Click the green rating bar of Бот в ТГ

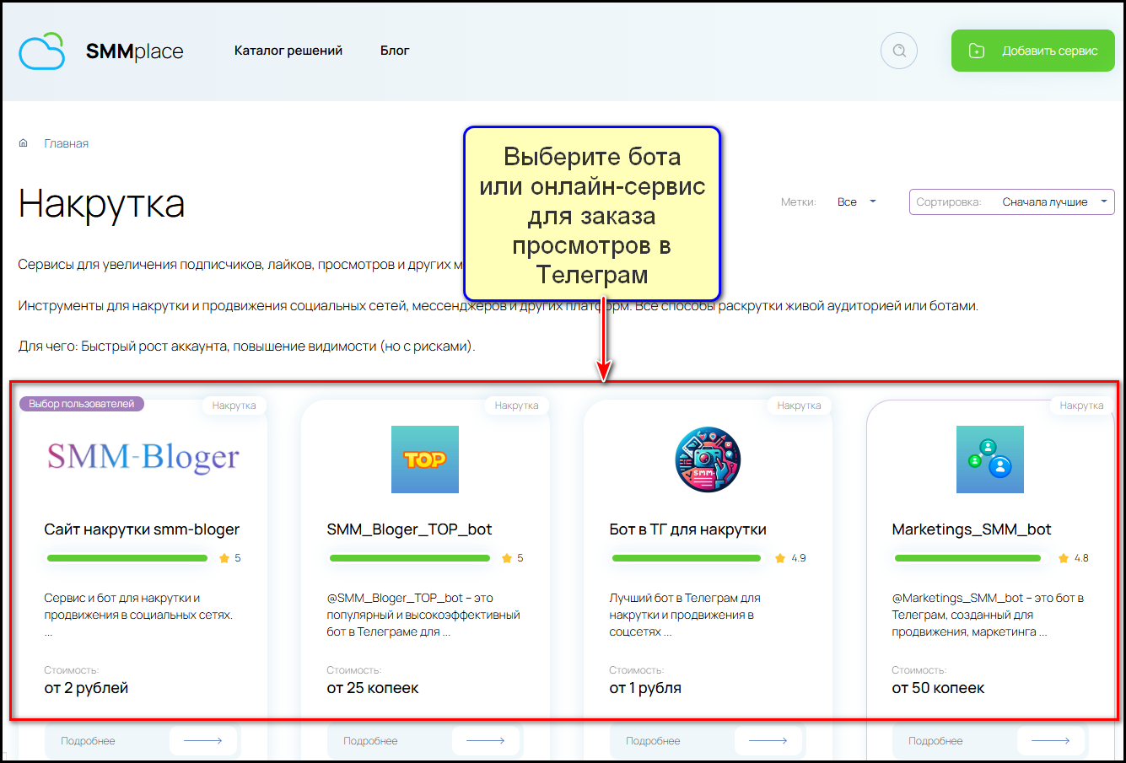click(x=686, y=558)
